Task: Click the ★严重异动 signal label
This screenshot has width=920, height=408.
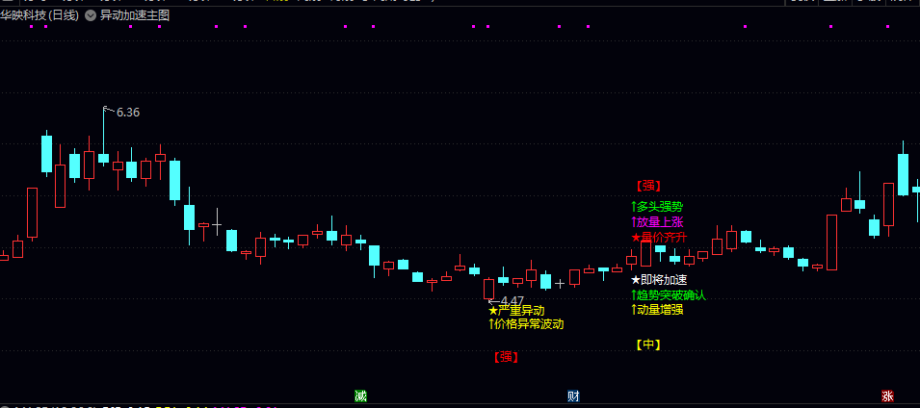Action: (517, 311)
